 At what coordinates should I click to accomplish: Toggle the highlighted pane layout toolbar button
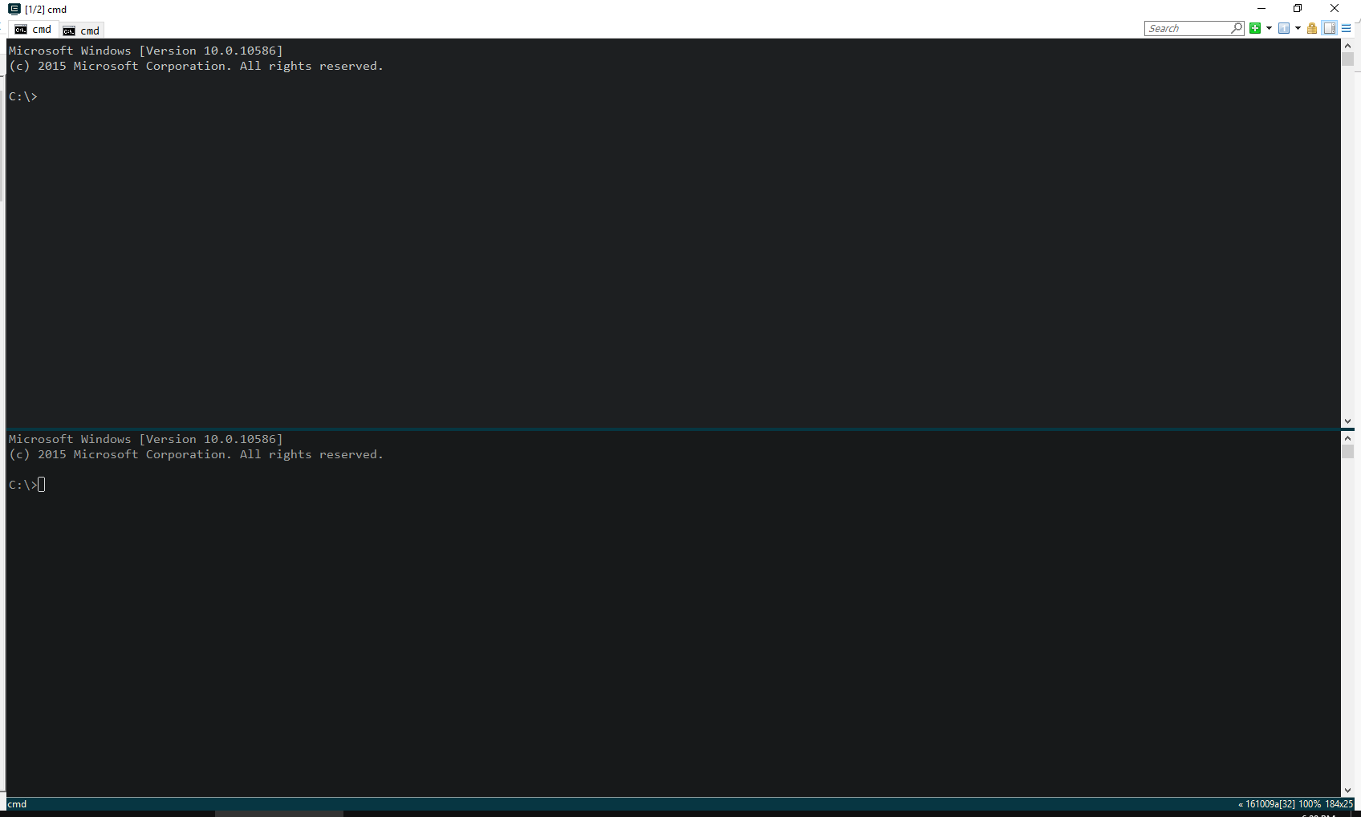(1330, 28)
